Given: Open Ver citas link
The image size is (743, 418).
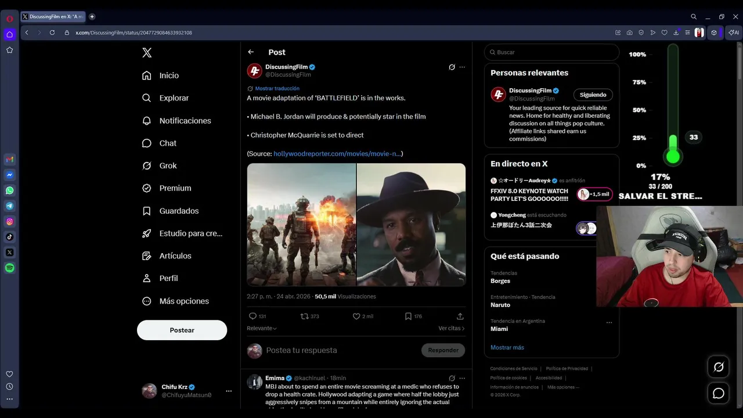Looking at the screenshot, I should coord(452,329).
